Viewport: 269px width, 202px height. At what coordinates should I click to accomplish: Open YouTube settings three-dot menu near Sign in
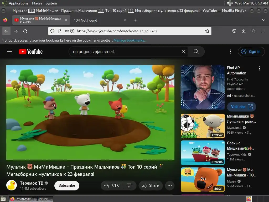pos(231,52)
